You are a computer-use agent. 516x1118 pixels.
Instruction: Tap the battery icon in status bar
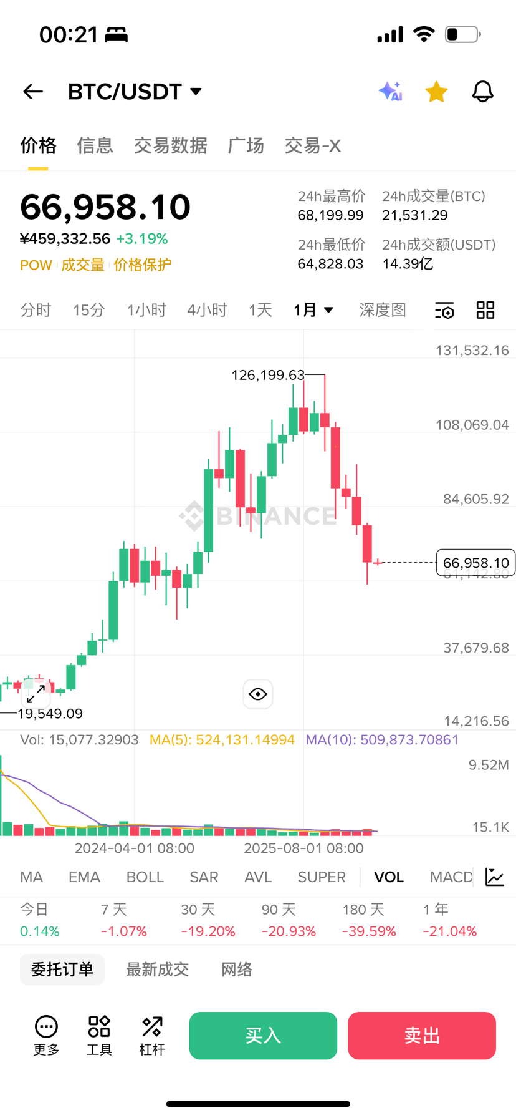(462, 34)
